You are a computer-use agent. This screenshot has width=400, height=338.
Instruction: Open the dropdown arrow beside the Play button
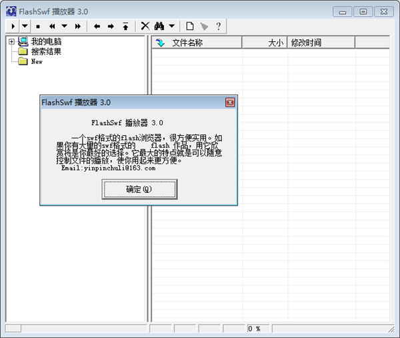(25, 26)
